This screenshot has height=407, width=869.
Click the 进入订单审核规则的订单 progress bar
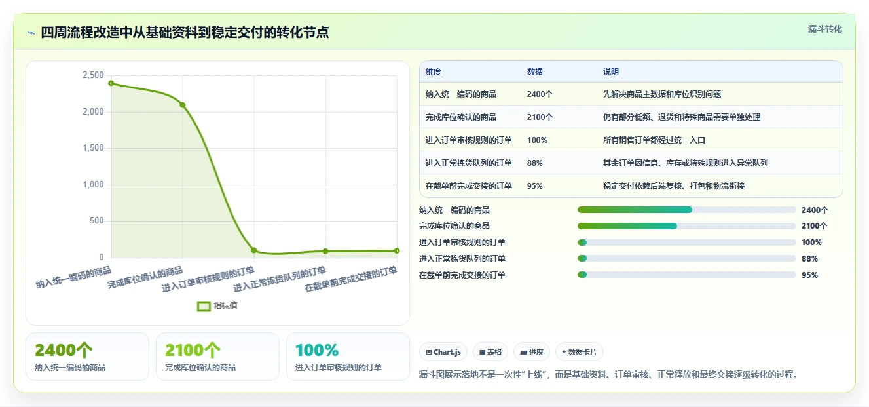pyautogui.click(x=686, y=242)
